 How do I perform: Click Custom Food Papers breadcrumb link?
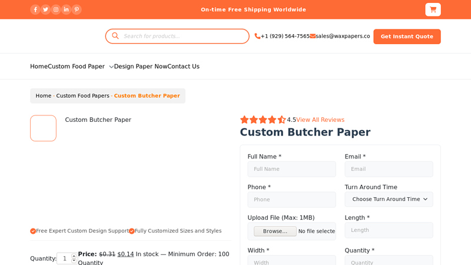click(82, 96)
